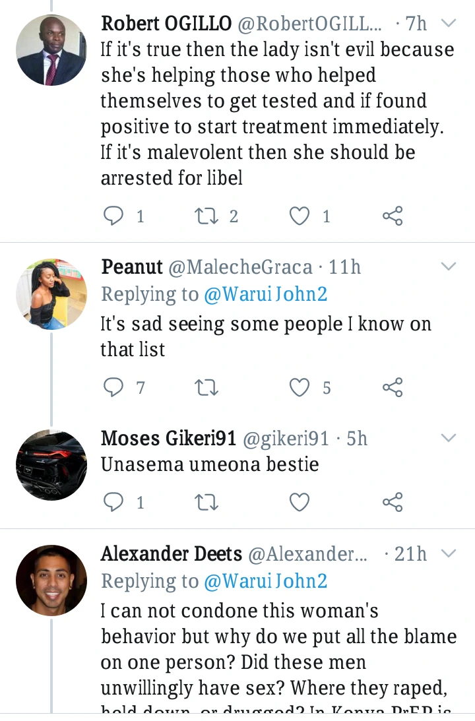This screenshot has width=475, height=721.
Task: Open options chevron on Moses Gikeri91's tweet
Action: [448, 438]
